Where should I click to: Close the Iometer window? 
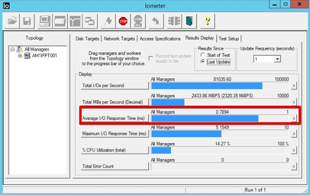tap(299, 4)
